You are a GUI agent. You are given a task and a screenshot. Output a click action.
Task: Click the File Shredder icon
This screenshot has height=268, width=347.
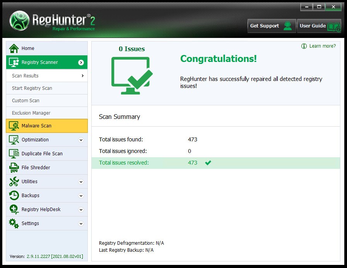coord(14,168)
